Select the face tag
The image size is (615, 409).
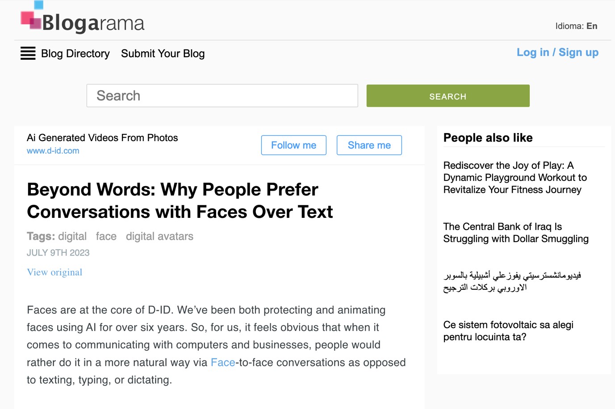coord(106,236)
